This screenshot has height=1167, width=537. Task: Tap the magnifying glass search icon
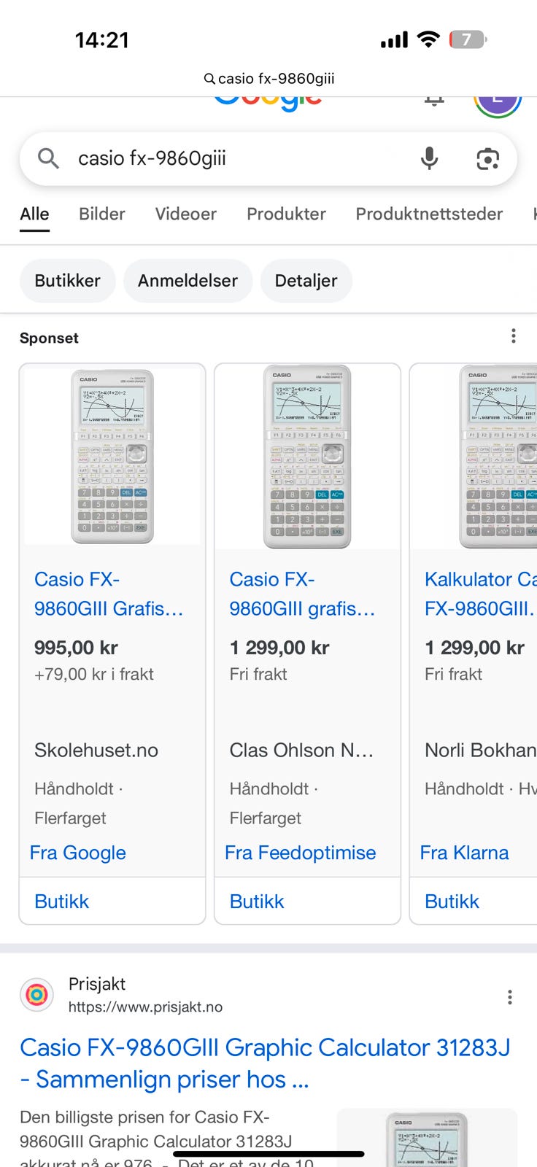pos(48,158)
